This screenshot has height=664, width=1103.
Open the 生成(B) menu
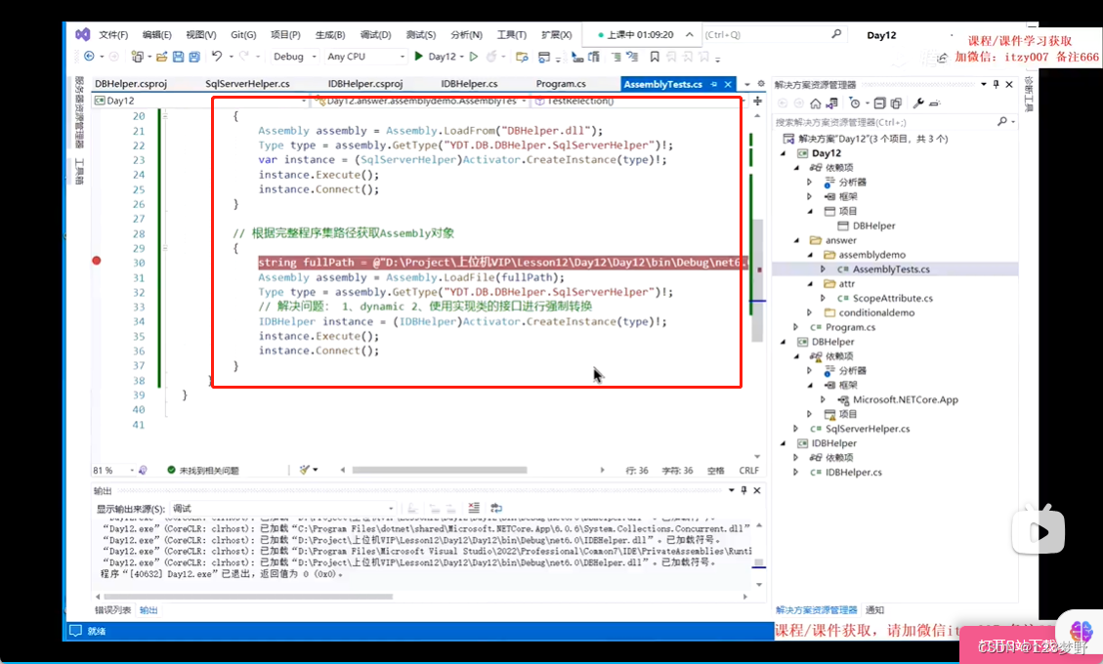330,34
